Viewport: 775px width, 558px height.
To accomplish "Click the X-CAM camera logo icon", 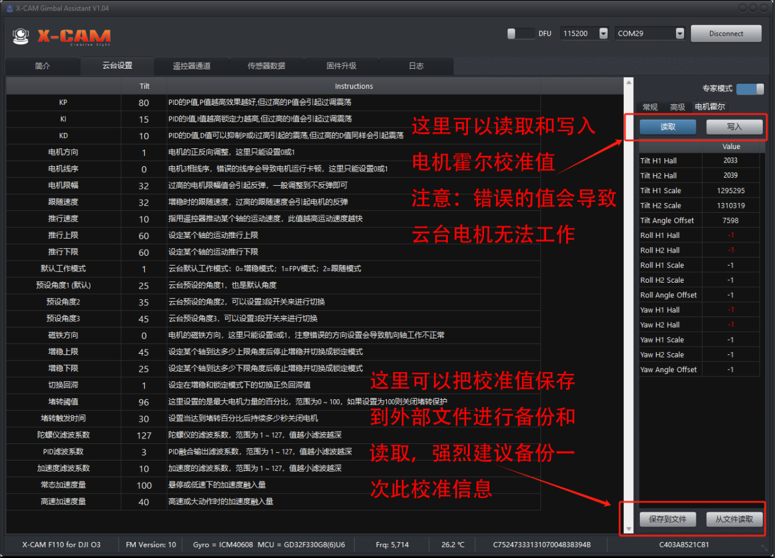I will pos(21,36).
